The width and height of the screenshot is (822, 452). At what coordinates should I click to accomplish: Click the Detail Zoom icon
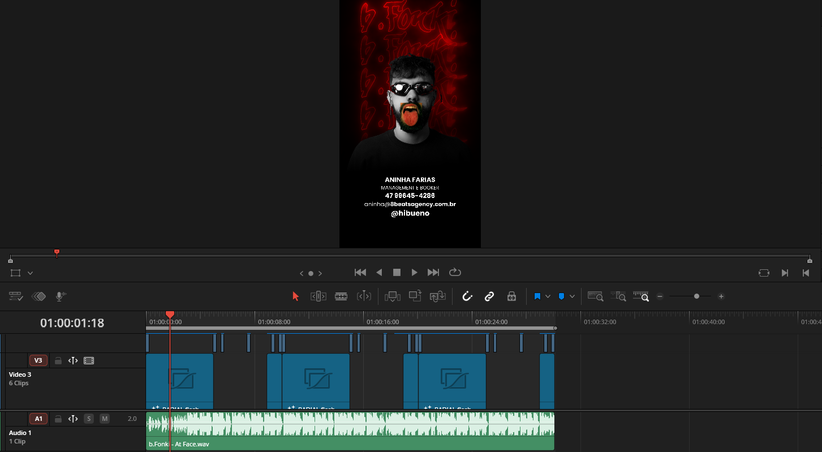pos(618,296)
